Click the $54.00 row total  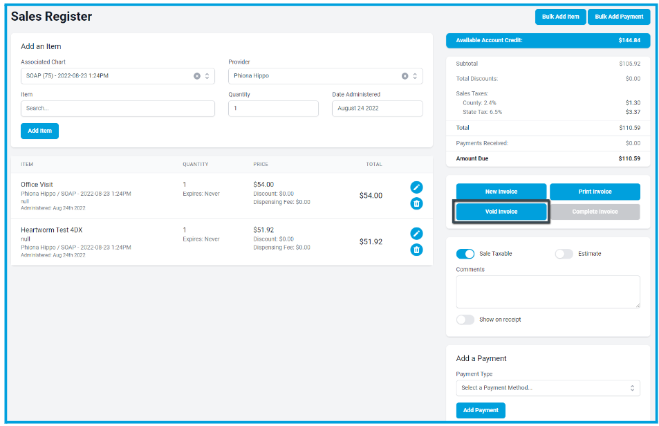[x=371, y=196]
